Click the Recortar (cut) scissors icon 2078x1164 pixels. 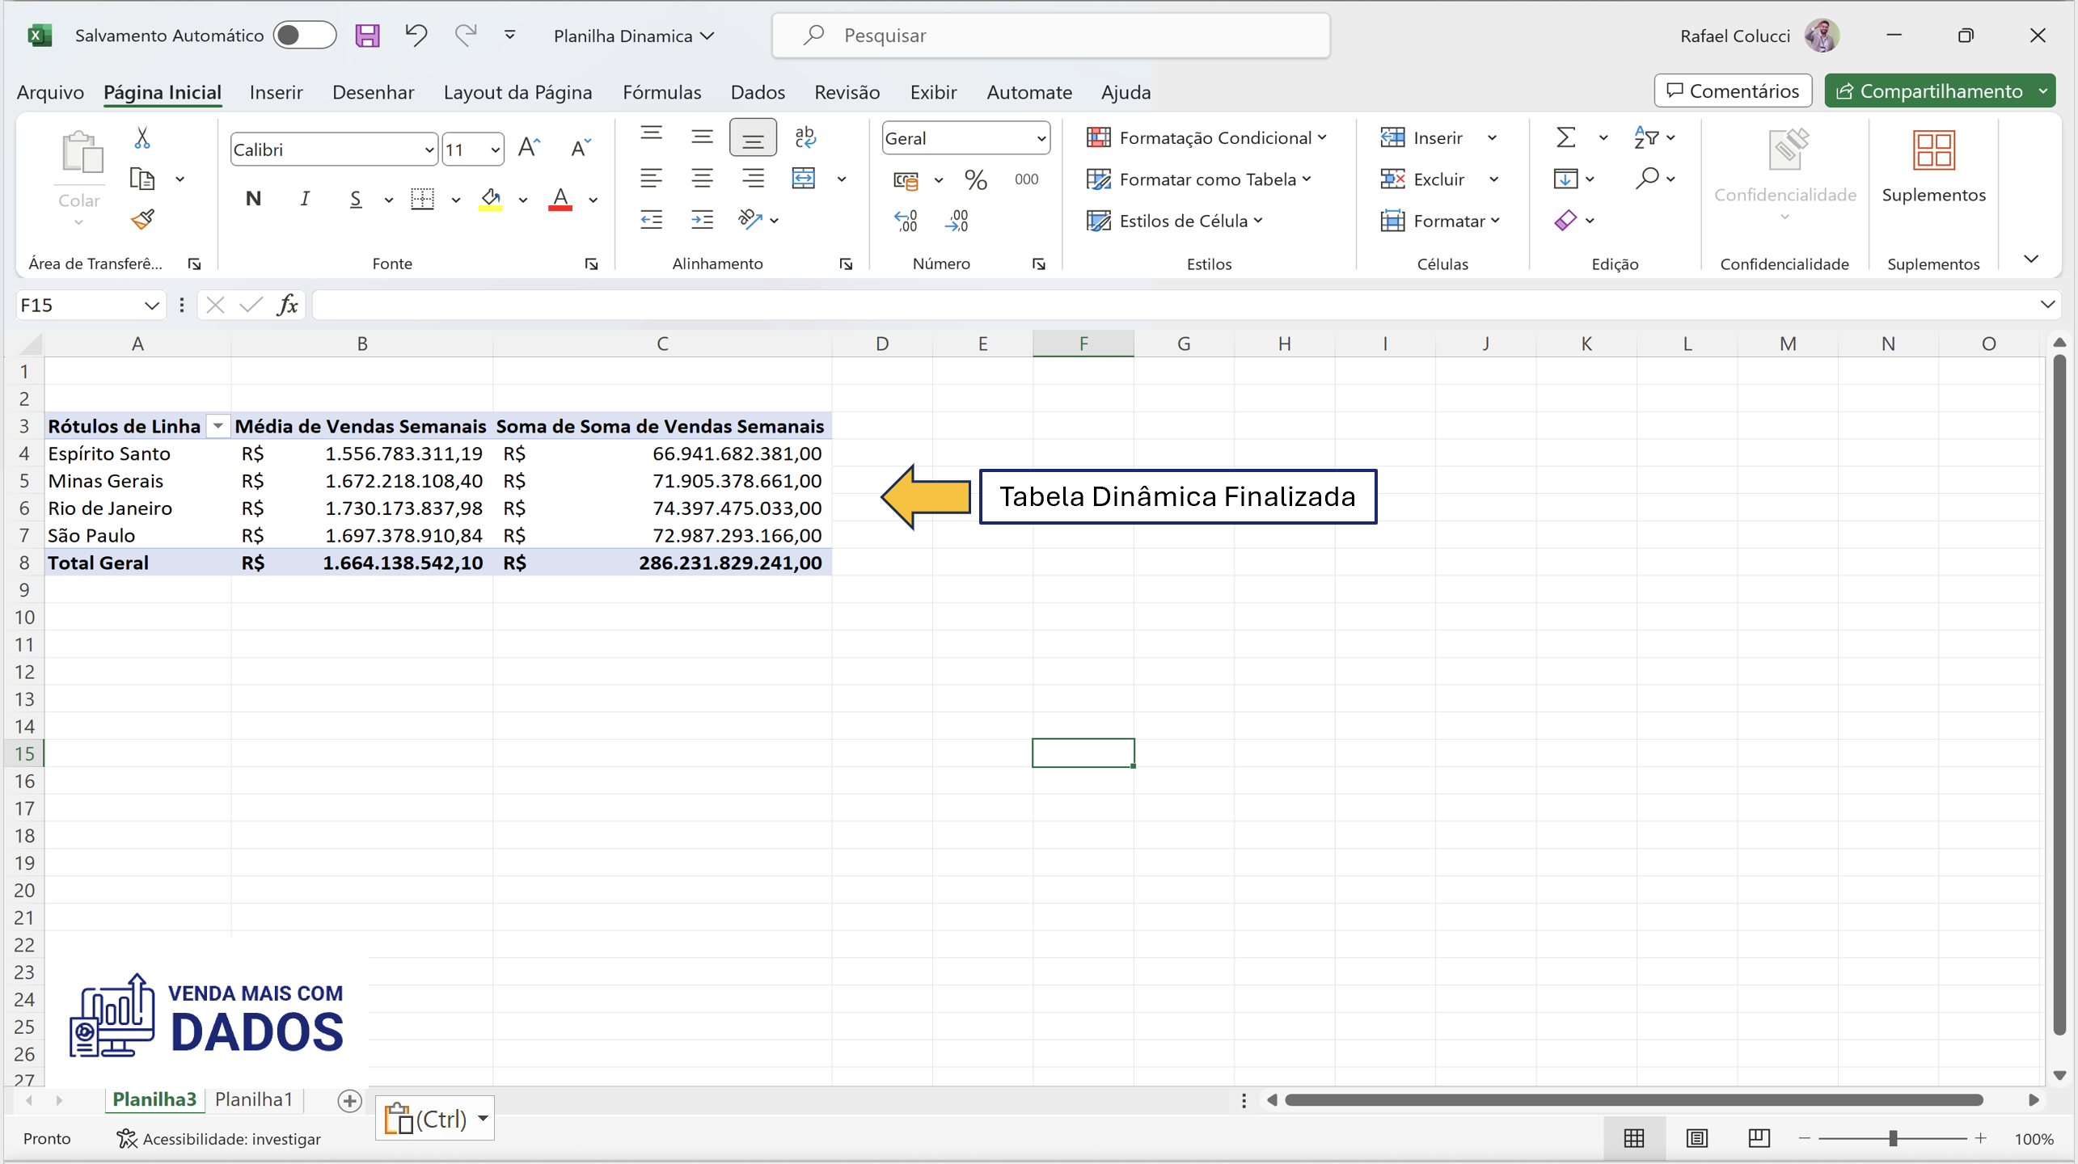pos(142,137)
